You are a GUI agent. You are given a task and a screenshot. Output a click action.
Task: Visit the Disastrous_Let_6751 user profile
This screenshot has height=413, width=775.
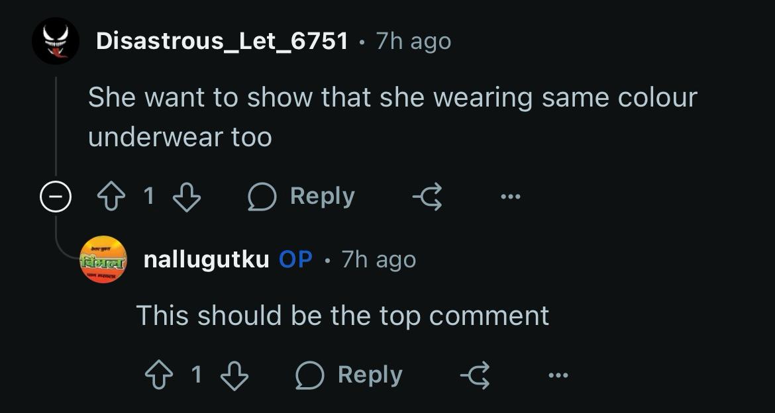tap(222, 41)
